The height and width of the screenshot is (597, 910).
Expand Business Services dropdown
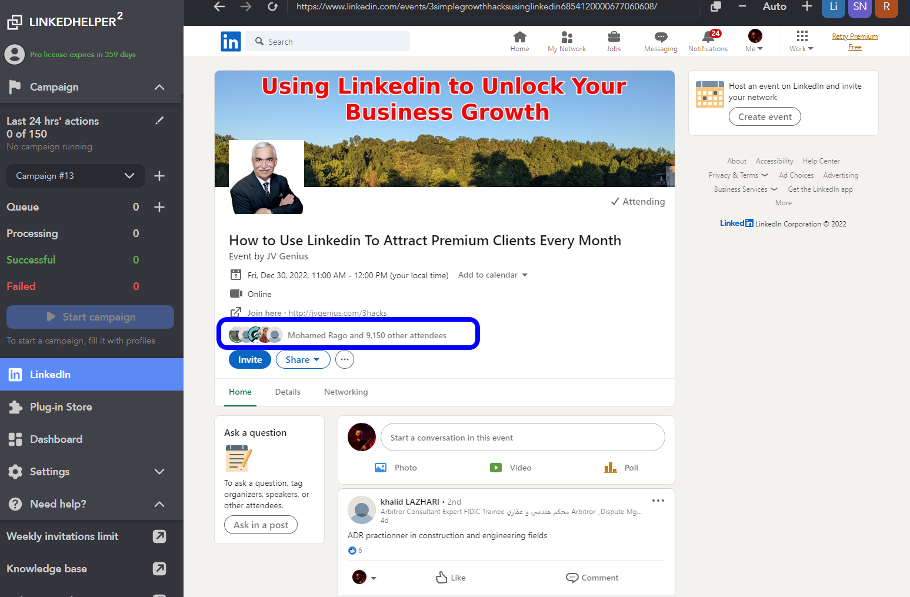click(746, 189)
